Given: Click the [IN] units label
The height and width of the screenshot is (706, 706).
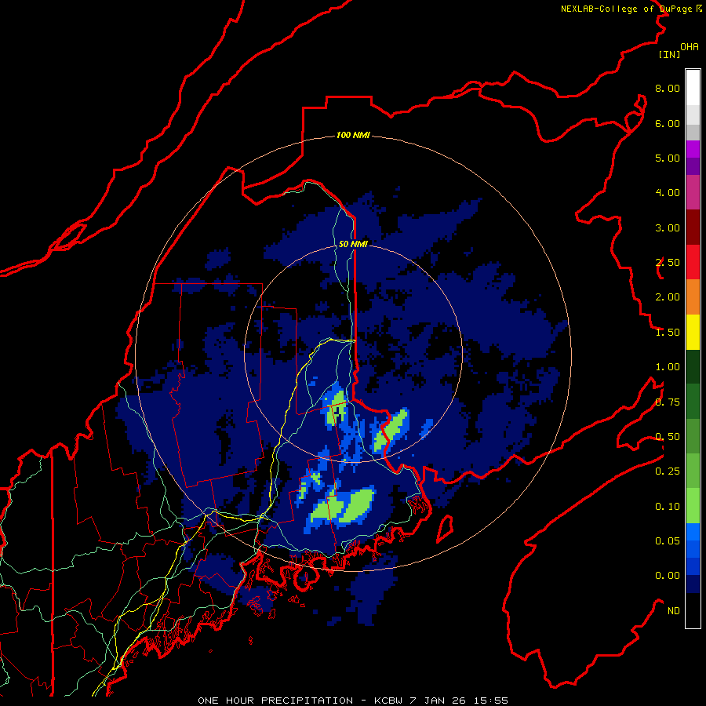Looking at the screenshot, I should tap(669, 54).
